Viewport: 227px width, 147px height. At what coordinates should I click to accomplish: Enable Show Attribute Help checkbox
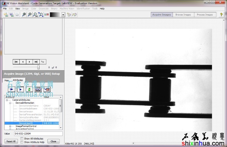(22, 142)
